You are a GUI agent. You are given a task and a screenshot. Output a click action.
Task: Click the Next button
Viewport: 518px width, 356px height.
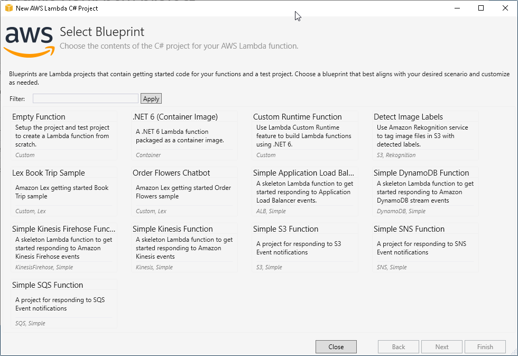(442, 347)
